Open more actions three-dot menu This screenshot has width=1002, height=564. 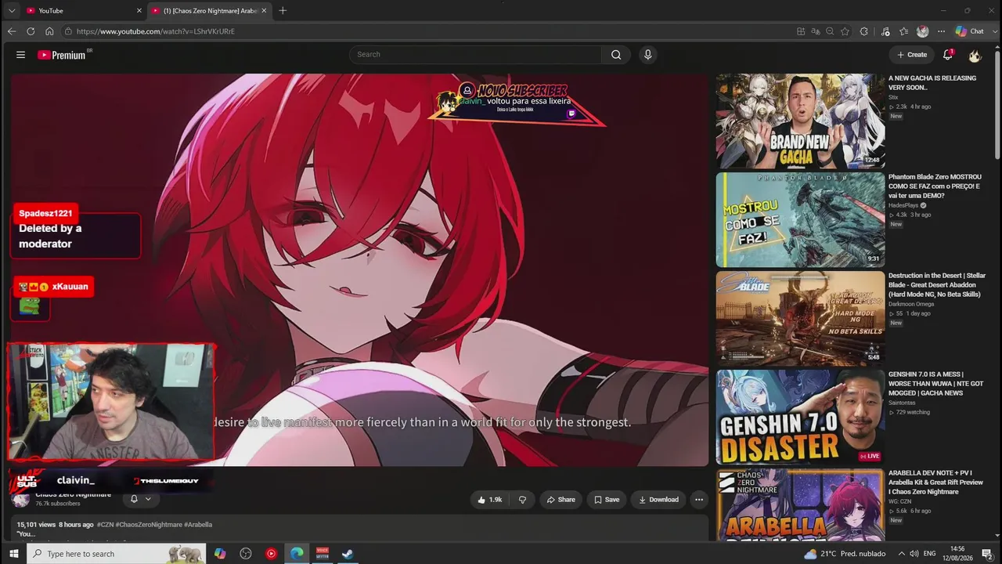click(699, 500)
